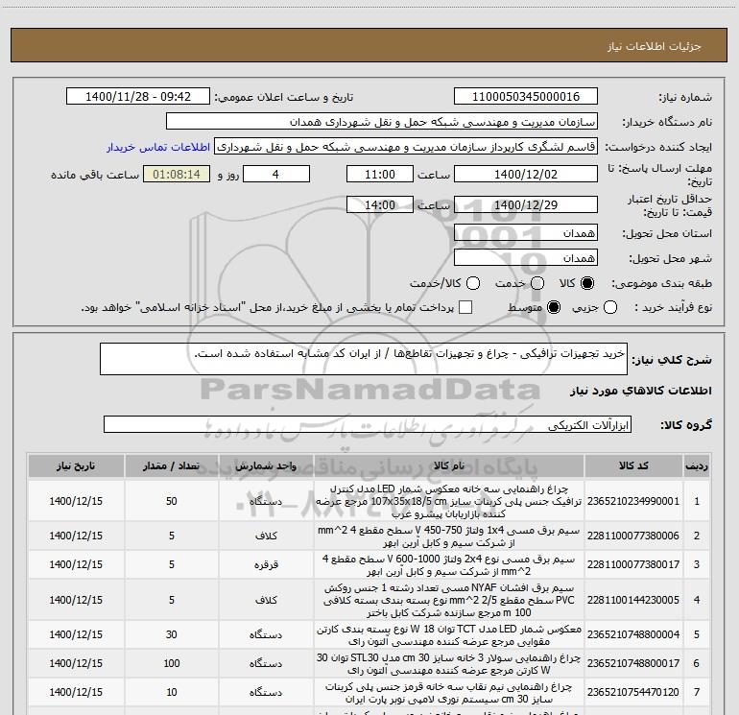Viewport: 739px width, 715px height.
Task: Open the اطلاعات تماس خریدار link
Action: pos(158,147)
